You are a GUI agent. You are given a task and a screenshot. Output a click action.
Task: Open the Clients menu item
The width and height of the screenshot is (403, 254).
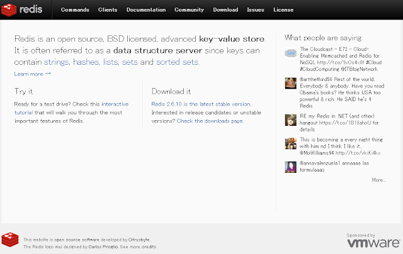[108, 10]
